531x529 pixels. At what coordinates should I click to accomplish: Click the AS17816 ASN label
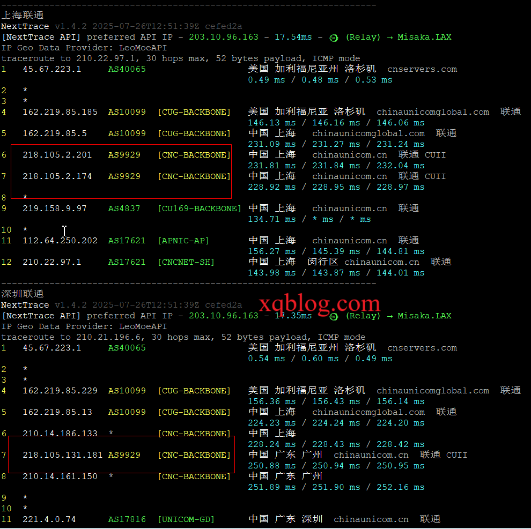point(127,519)
